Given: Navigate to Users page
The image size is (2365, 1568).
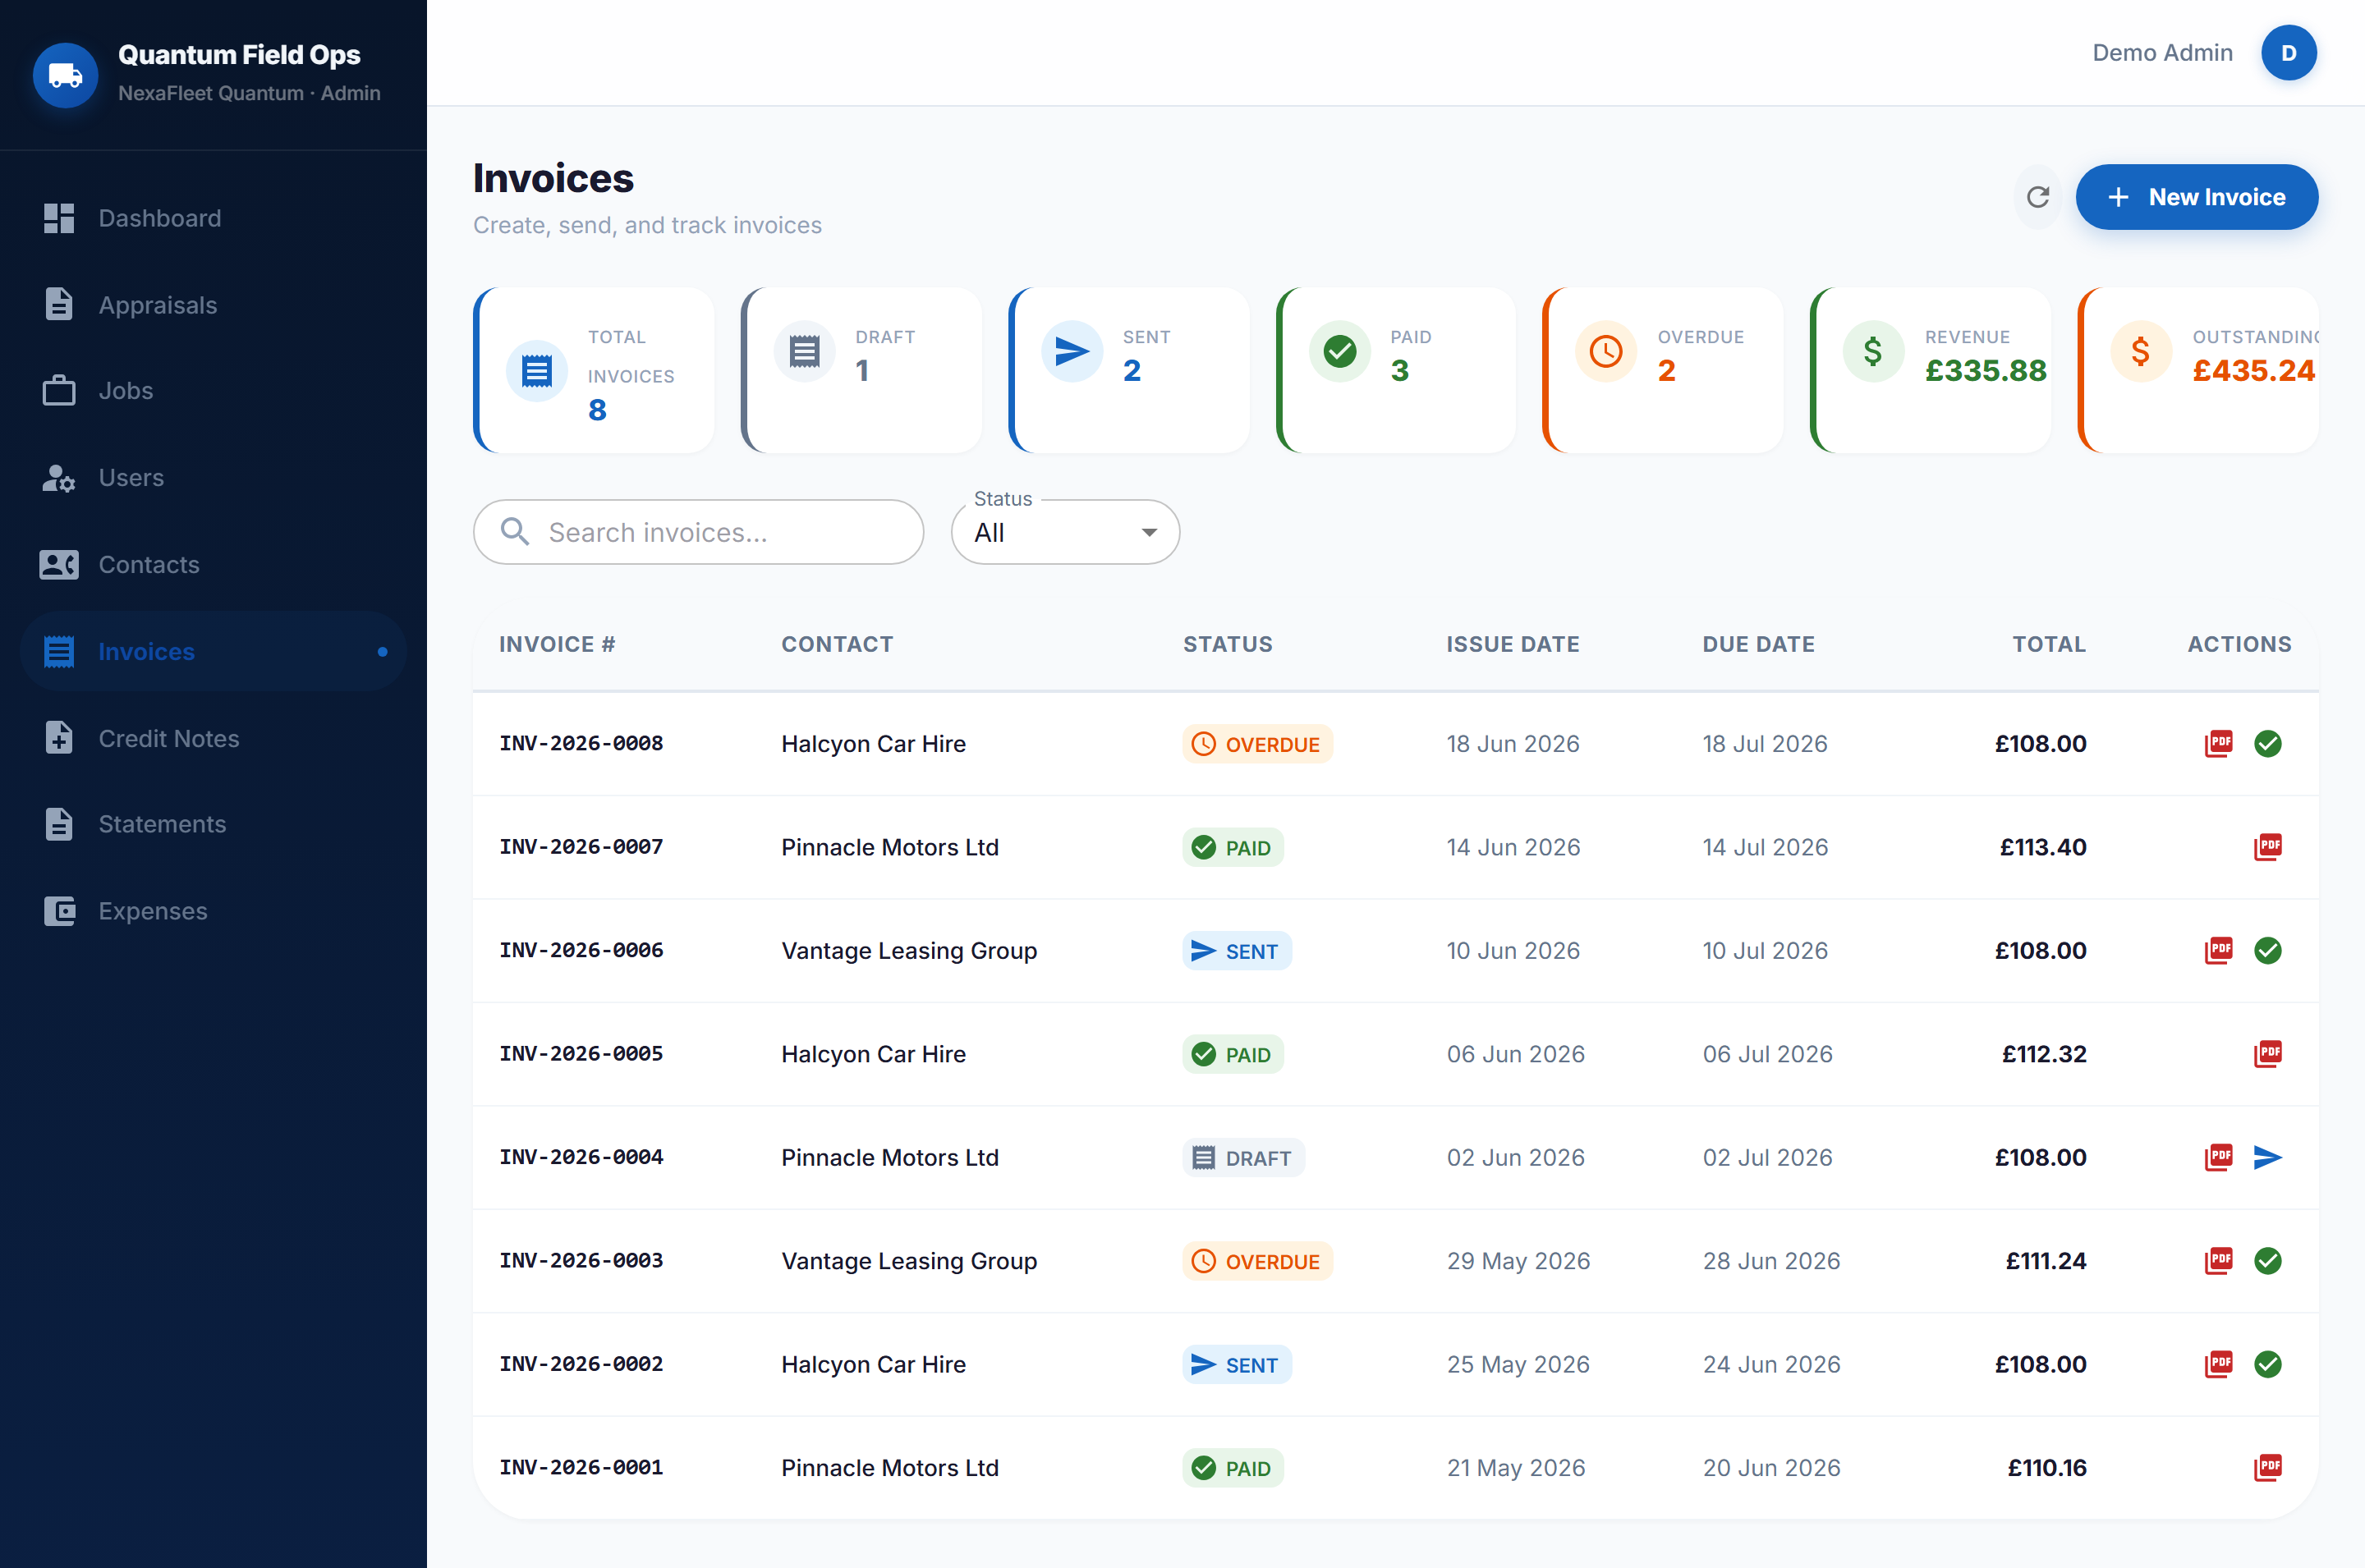Looking at the screenshot, I should [x=213, y=478].
